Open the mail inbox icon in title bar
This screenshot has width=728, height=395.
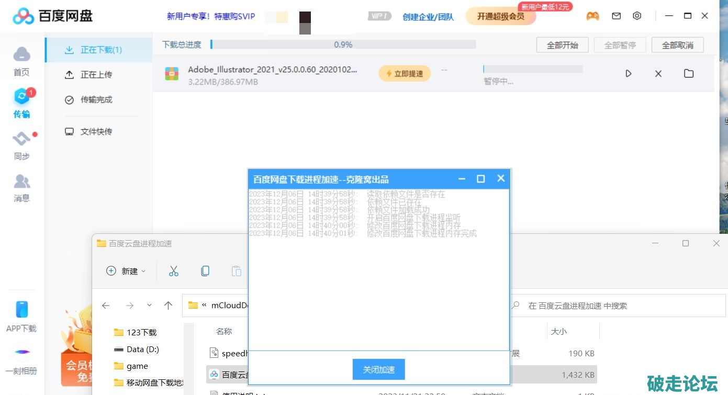(x=617, y=16)
